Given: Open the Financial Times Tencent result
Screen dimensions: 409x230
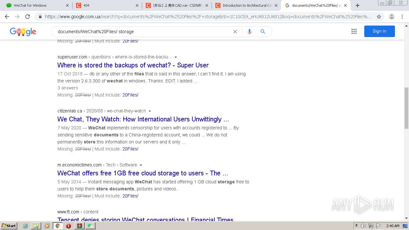Looking at the screenshot, I should [145, 219].
